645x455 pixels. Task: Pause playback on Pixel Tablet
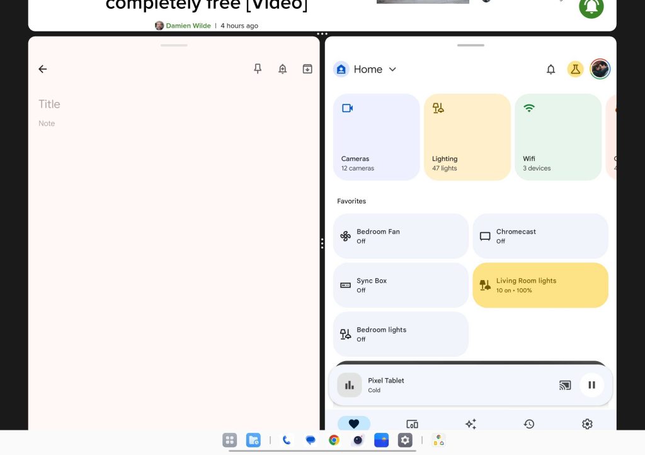pos(591,385)
